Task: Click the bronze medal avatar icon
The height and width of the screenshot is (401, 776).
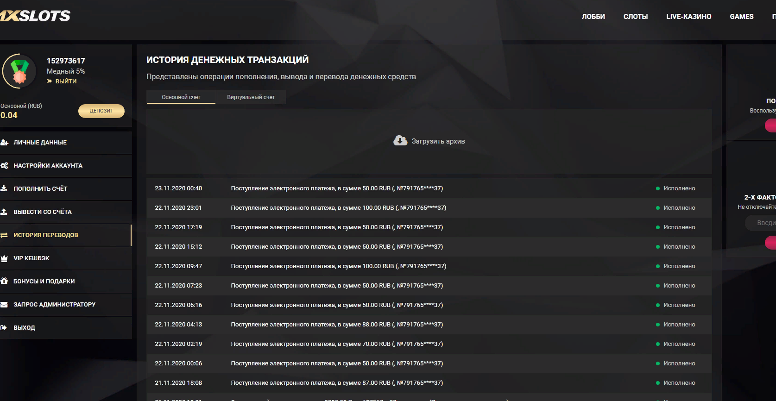Action: (19, 72)
